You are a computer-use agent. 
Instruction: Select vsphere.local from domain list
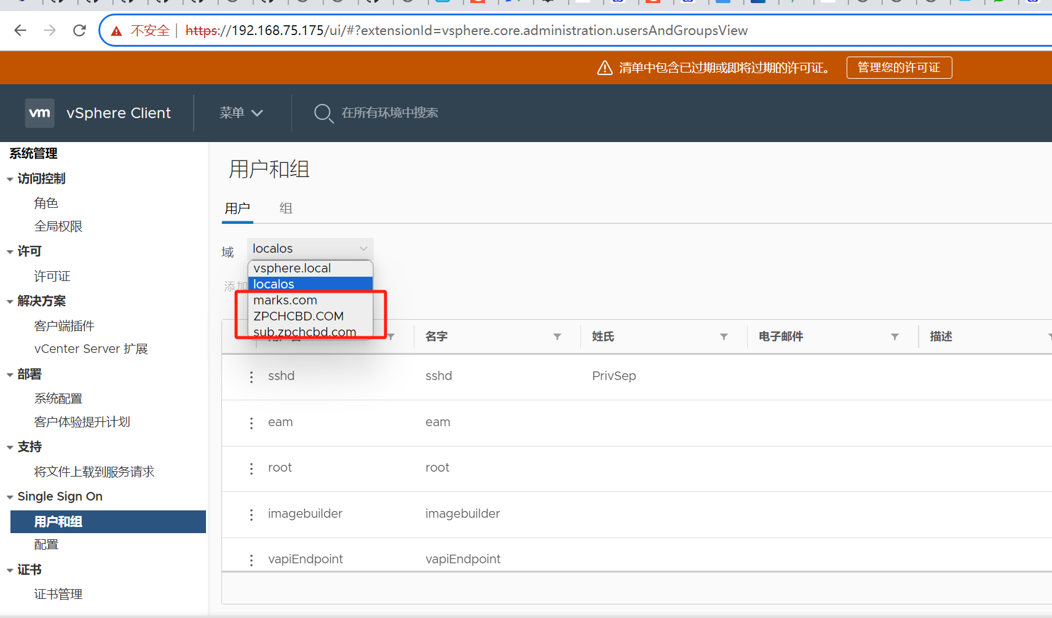point(310,268)
